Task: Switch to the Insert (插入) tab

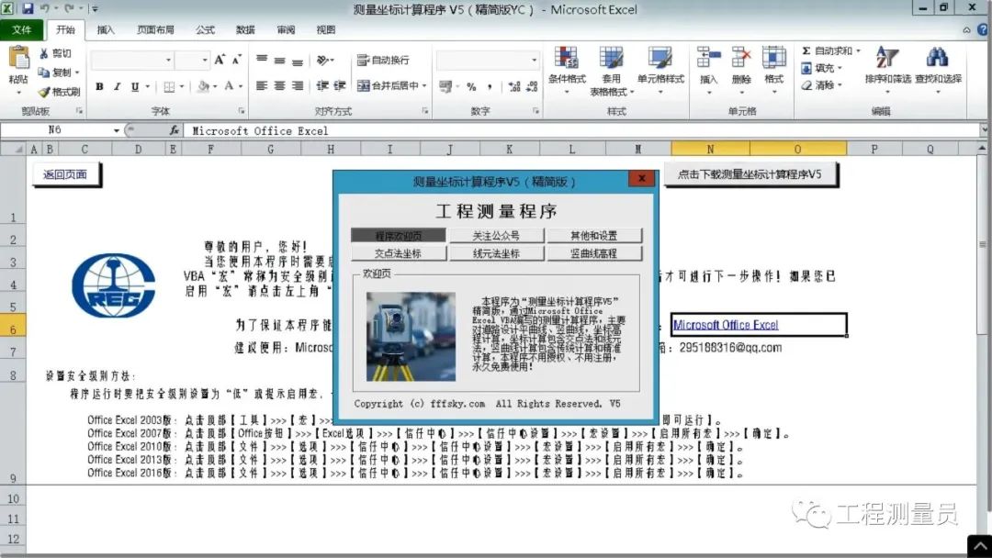Action: click(x=106, y=29)
